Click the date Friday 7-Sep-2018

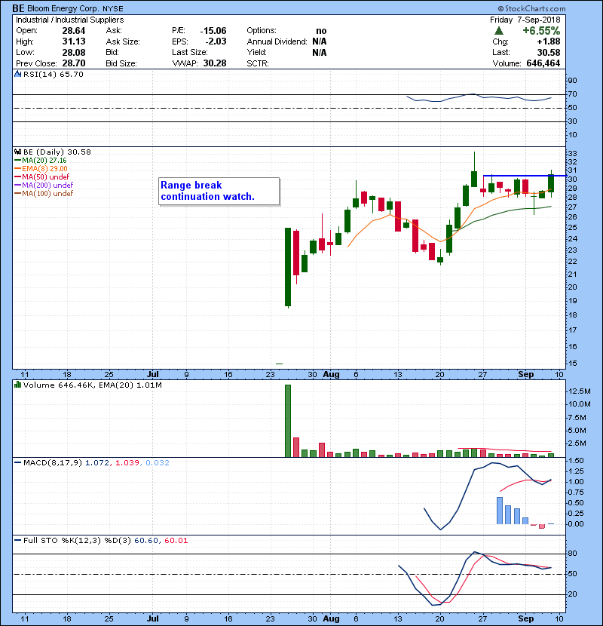[525, 20]
